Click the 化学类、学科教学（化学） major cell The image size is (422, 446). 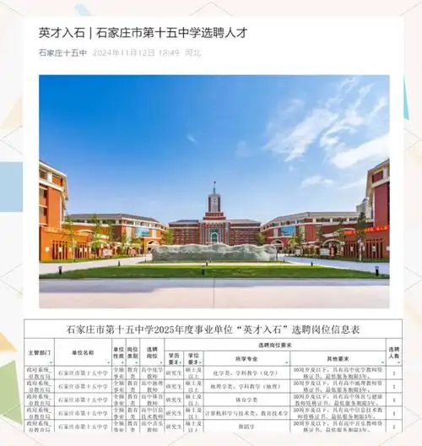click(x=247, y=373)
